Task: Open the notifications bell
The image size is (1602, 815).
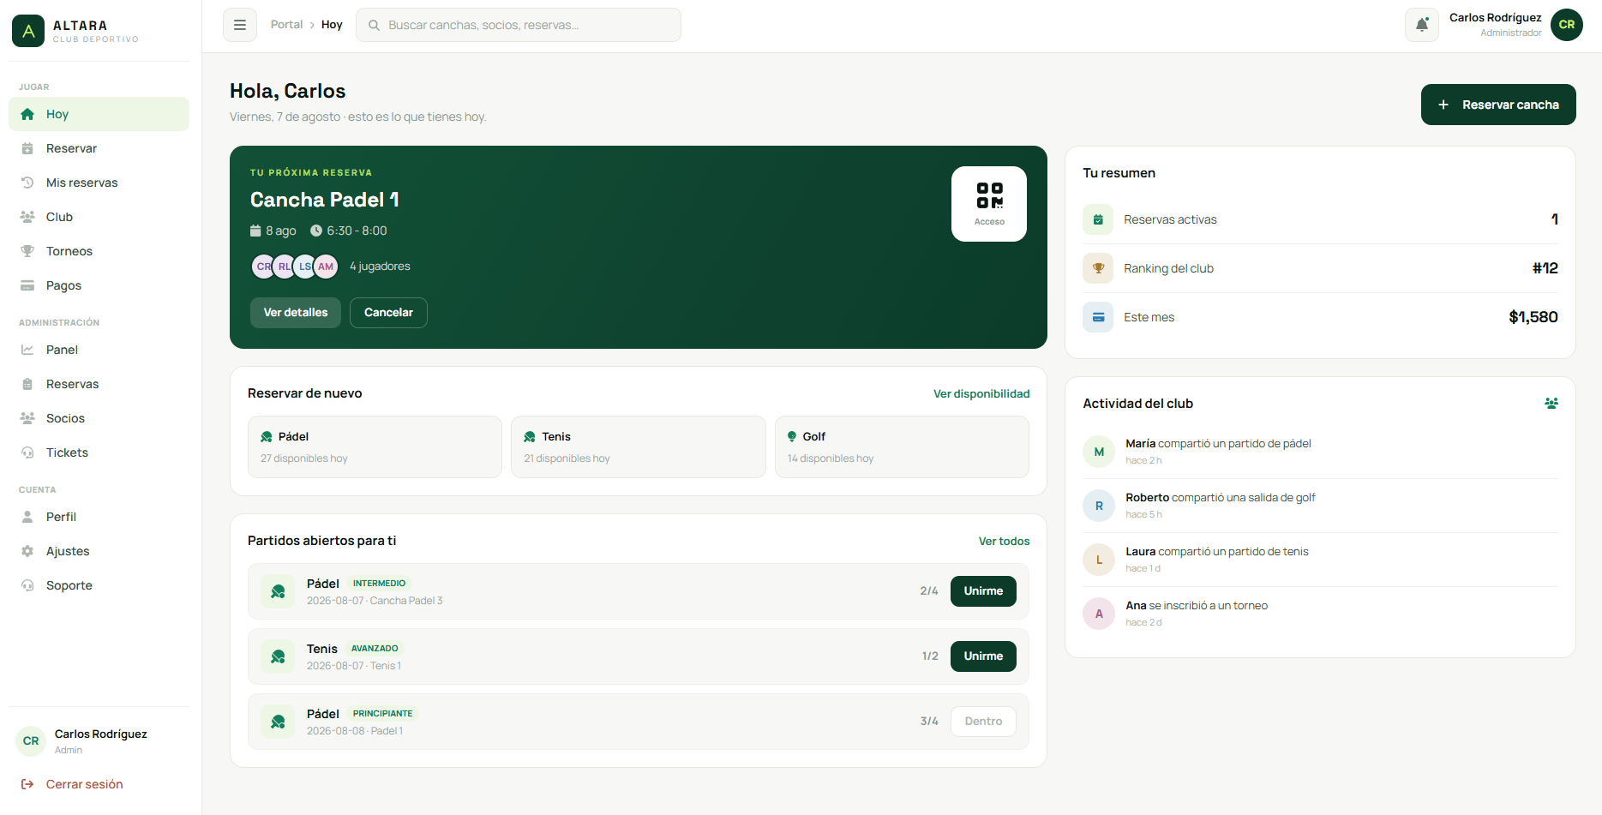Action: [x=1422, y=25]
